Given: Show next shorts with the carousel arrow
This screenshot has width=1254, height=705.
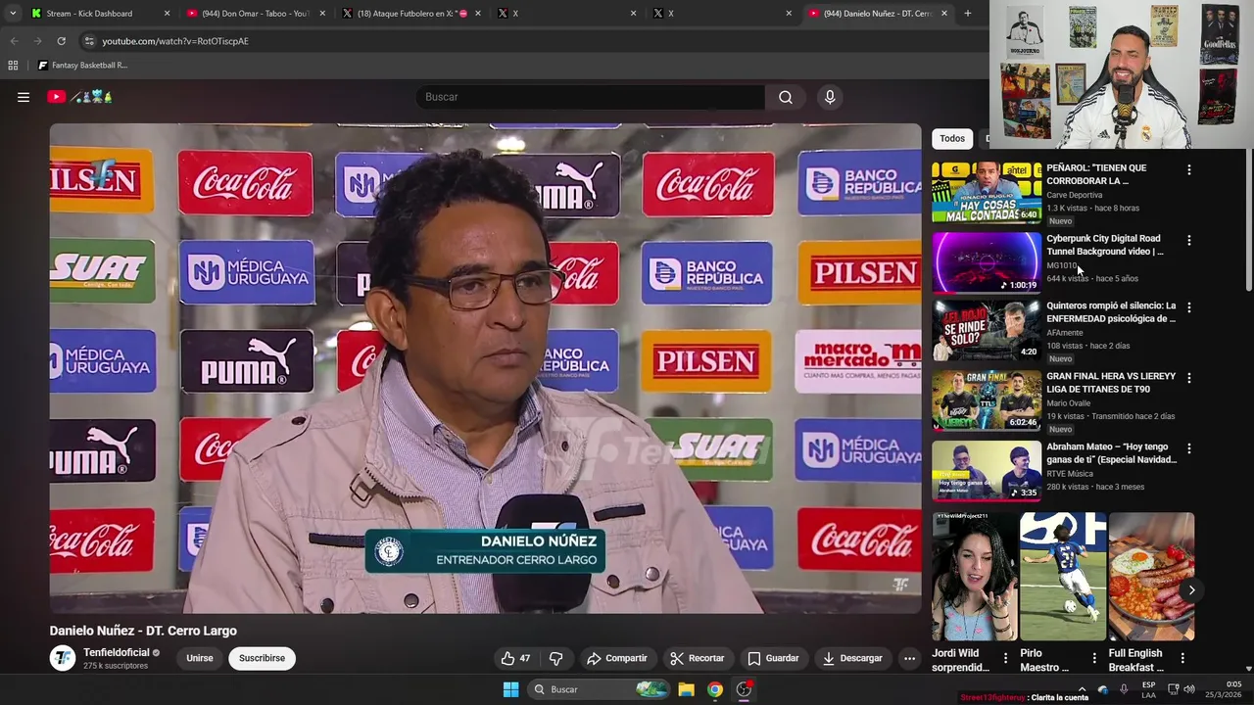Looking at the screenshot, I should click(x=1191, y=589).
